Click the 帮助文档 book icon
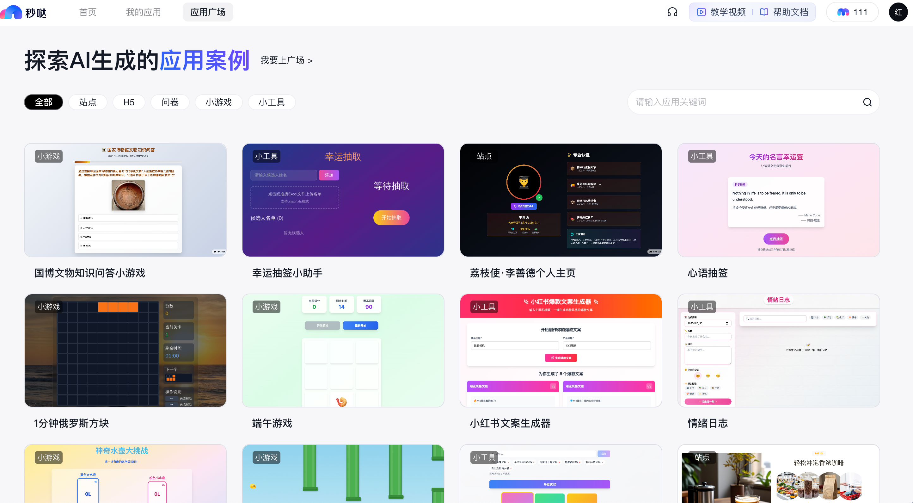Viewport: 913px width, 503px height. pyautogui.click(x=764, y=12)
